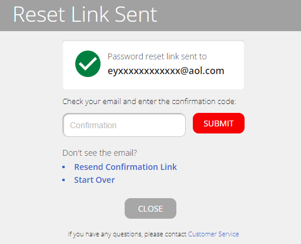301x244 pixels.
Task: Click the "If you have any questions" footer text
Action: [x=127, y=234]
